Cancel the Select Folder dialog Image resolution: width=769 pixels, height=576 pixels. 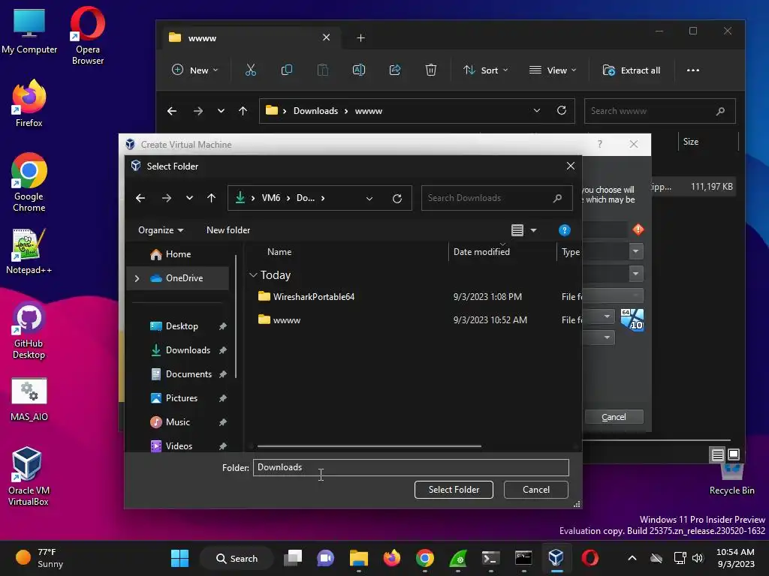[536, 490]
